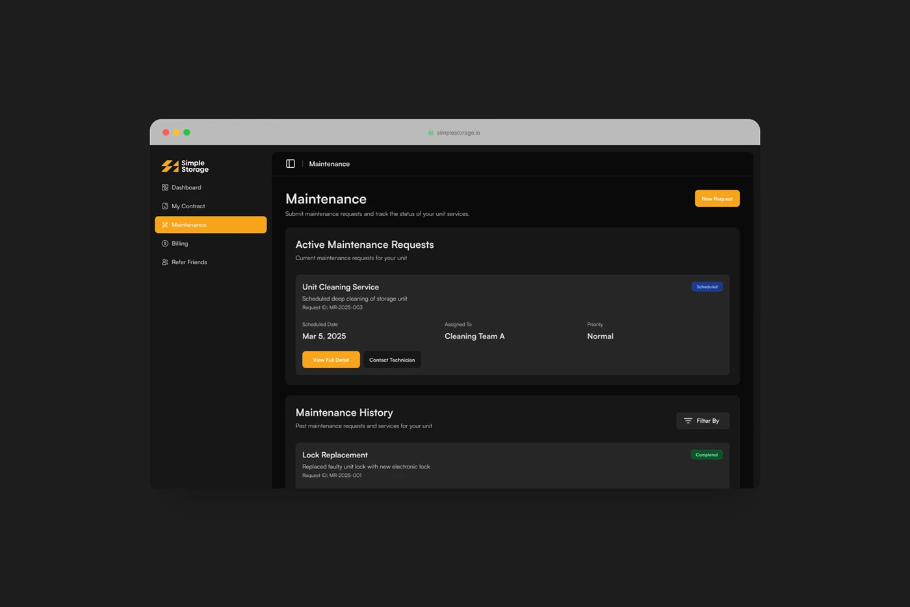Click the Refer Friends people icon
Image resolution: width=910 pixels, height=607 pixels.
coord(164,262)
